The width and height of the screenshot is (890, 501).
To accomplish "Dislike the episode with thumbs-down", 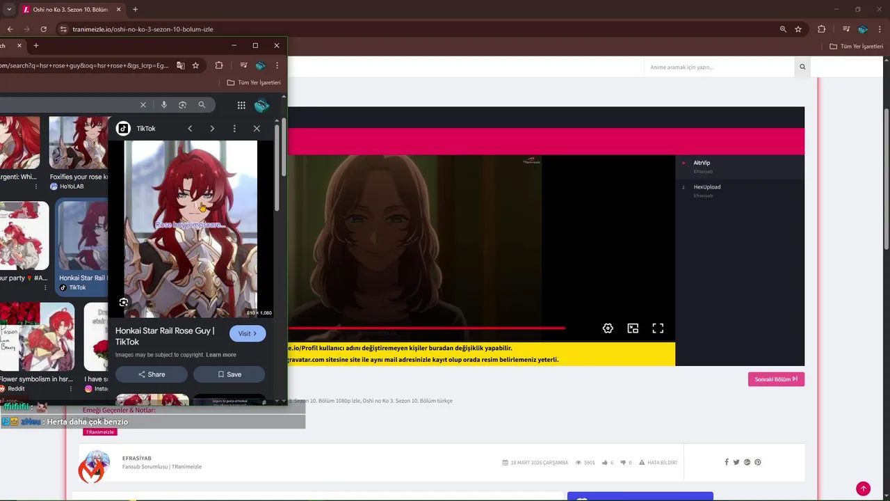I will [623, 462].
